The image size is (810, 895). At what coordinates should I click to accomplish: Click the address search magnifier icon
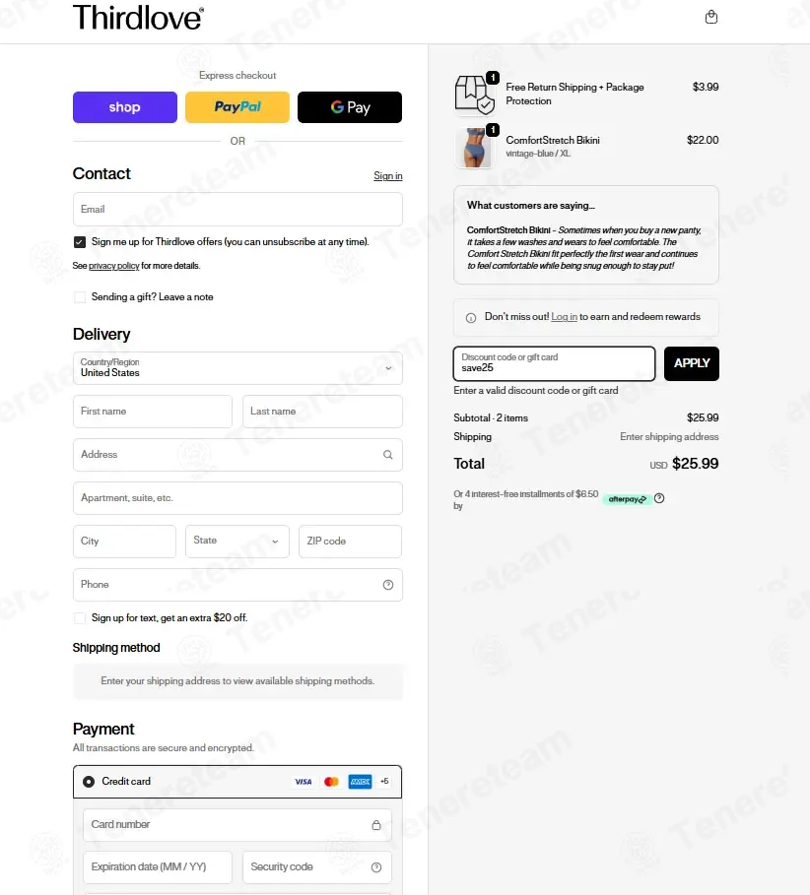coord(388,455)
